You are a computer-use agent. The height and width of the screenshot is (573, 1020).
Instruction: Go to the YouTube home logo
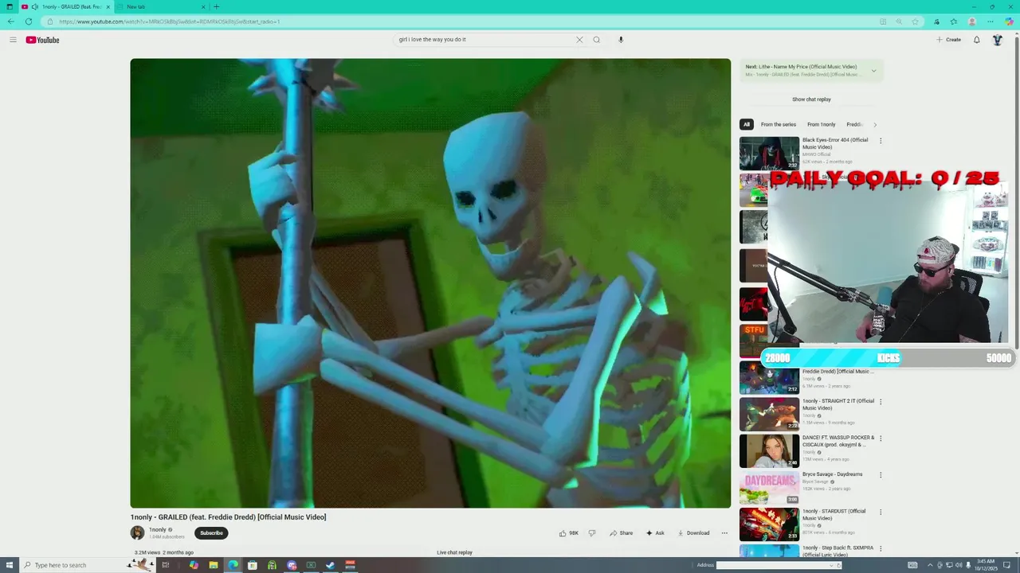[x=42, y=40]
